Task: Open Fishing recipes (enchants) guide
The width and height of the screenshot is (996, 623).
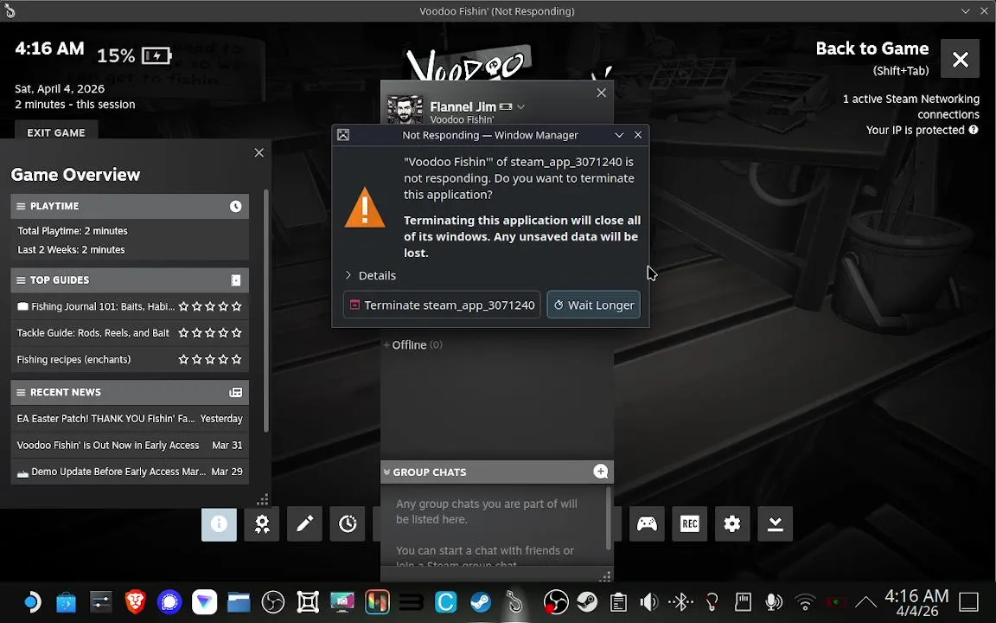Action: [130, 359]
